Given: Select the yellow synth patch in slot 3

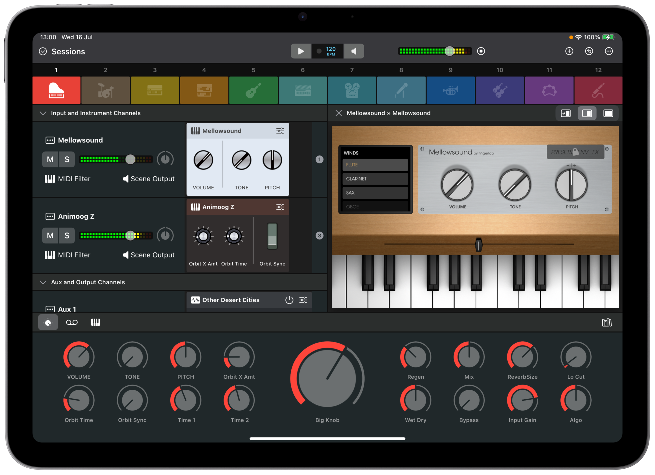Looking at the screenshot, I should pyautogui.click(x=155, y=90).
